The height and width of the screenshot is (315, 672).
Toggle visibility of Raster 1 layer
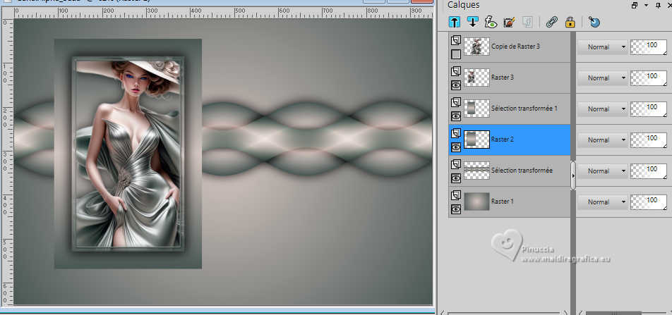click(456, 209)
